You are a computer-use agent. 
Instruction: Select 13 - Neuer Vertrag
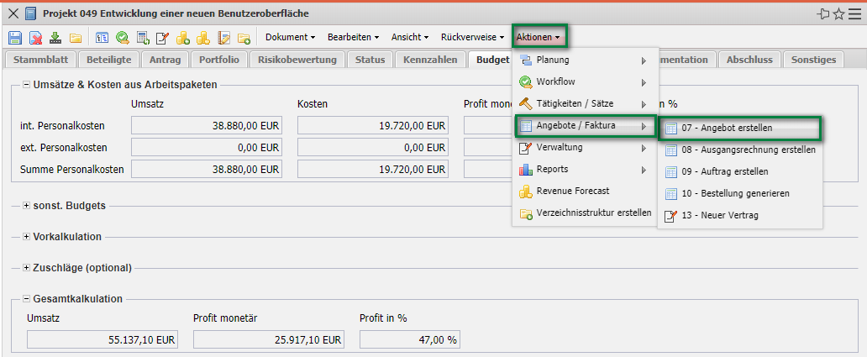(x=740, y=216)
